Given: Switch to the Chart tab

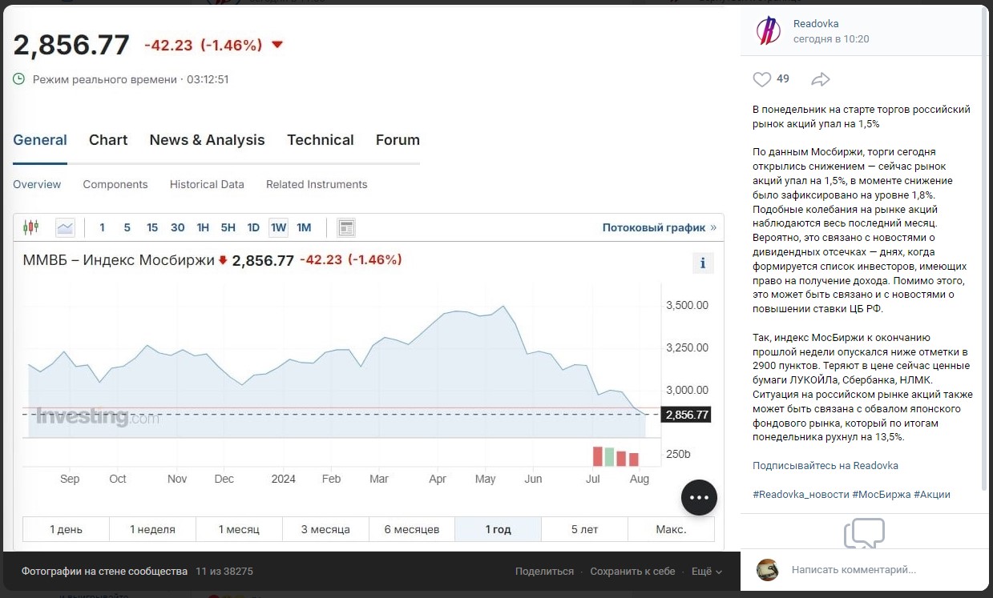Looking at the screenshot, I should coord(108,140).
